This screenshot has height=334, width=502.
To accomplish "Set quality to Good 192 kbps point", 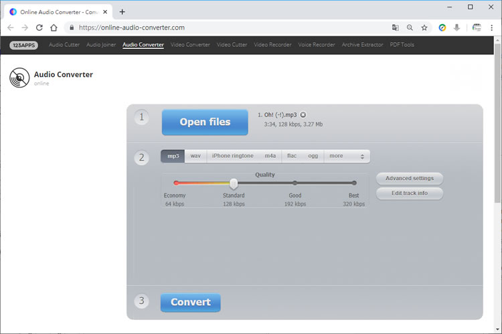I will point(295,183).
